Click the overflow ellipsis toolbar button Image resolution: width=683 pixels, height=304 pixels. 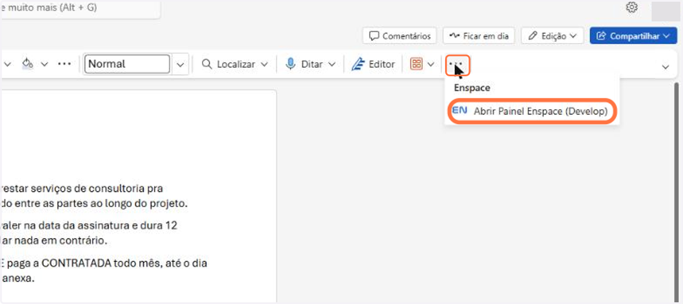[457, 64]
